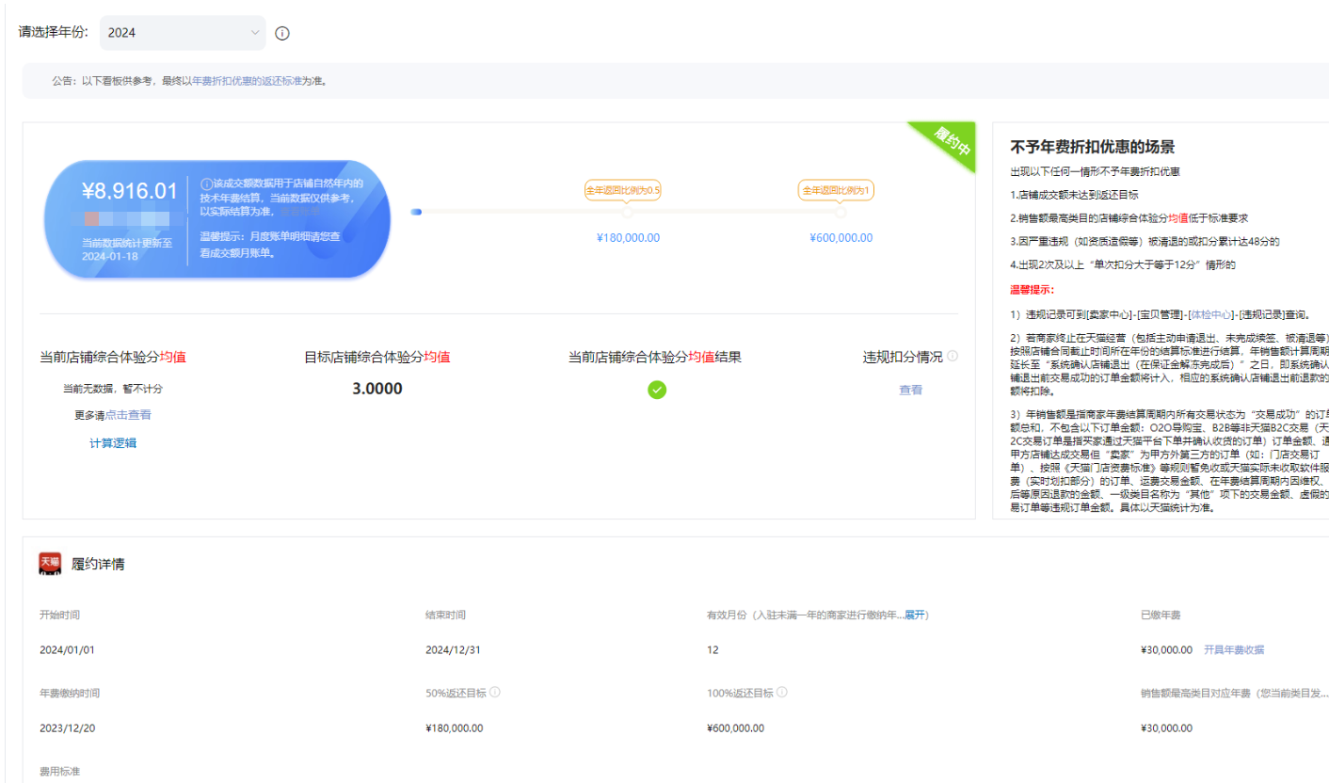Click info icon beside 50%返还目标
The width and height of the screenshot is (1329, 783).
tap(495, 693)
